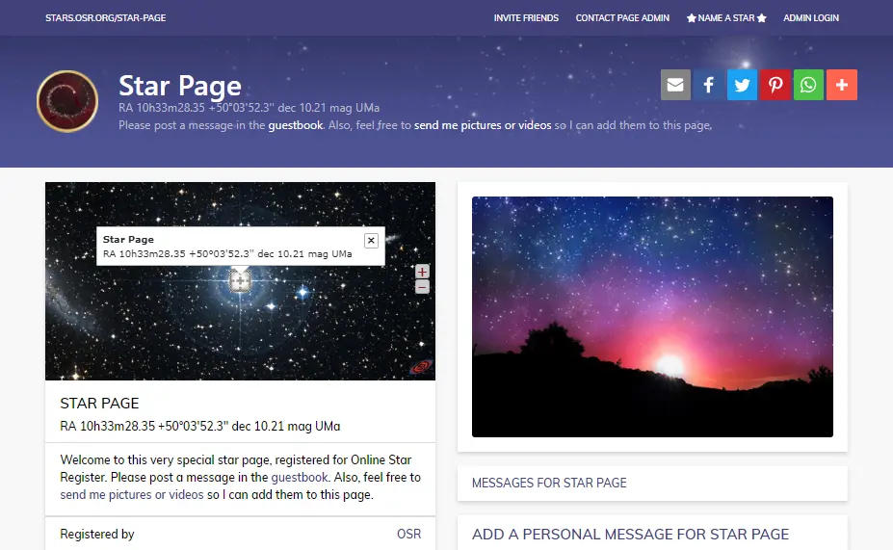Go to Name a Star
The height and width of the screenshot is (550, 893).
726,18
